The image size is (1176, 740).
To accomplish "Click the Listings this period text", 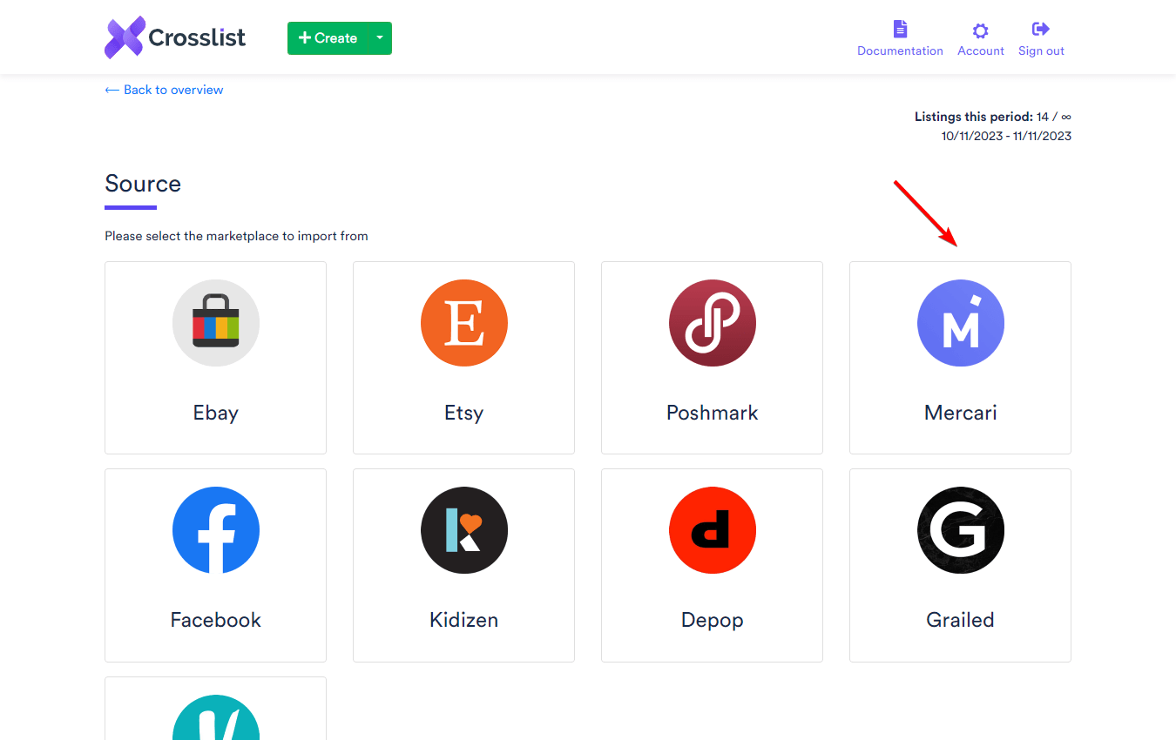I will tap(993, 117).
